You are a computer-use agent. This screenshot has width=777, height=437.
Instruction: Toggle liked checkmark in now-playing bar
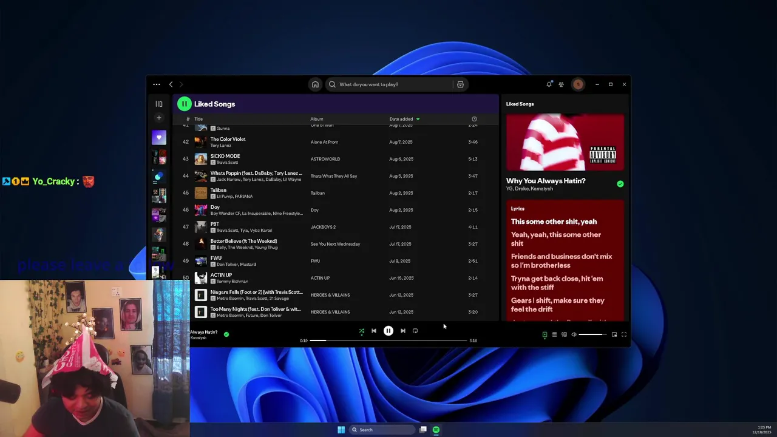(226, 334)
